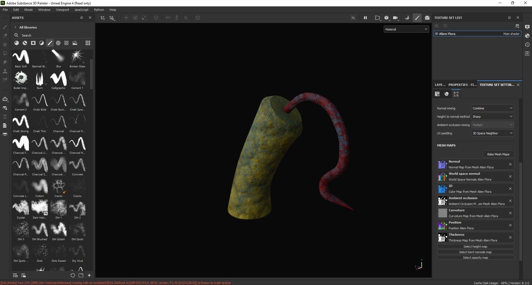Select the Projection tool in left toolbar
The width and height of the screenshot is (532, 285).
point(5,45)
